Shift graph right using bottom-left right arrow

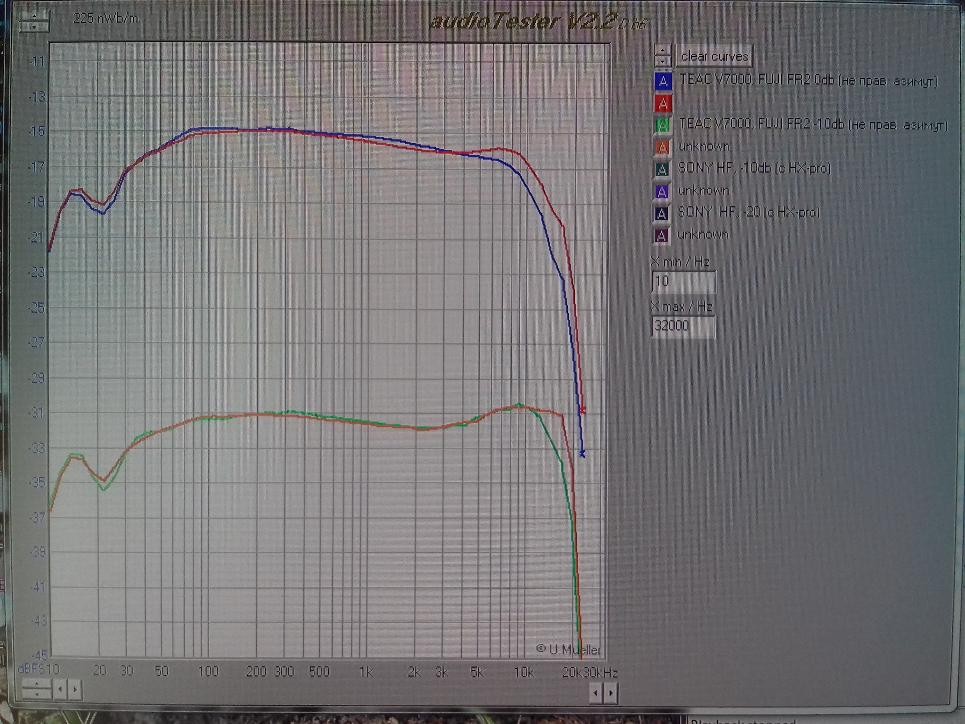pyautogui.click(x=75, y=689)
